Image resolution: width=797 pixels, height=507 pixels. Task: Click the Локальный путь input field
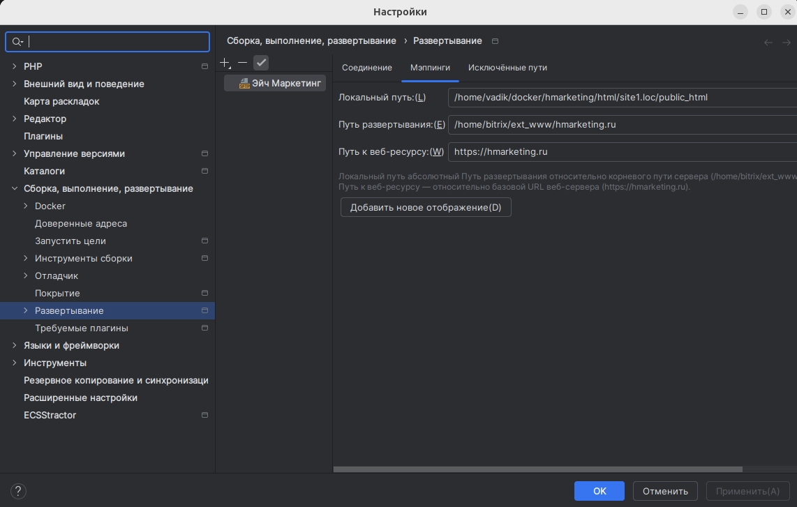click(621, 98)
